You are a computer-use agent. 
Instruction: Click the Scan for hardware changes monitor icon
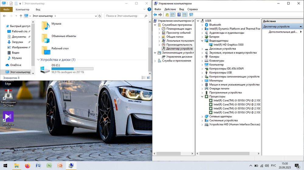[x=191, y=15]
